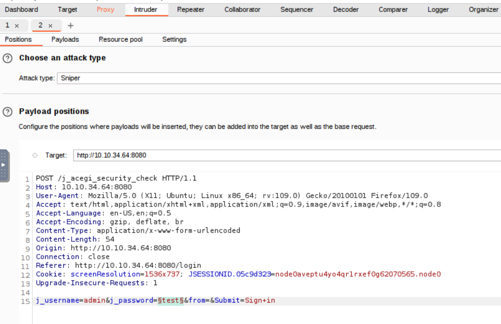Open the Attack type Sniper dropdown
The image size is (501, 324).
pyautogui.click(x=279, y=78)
